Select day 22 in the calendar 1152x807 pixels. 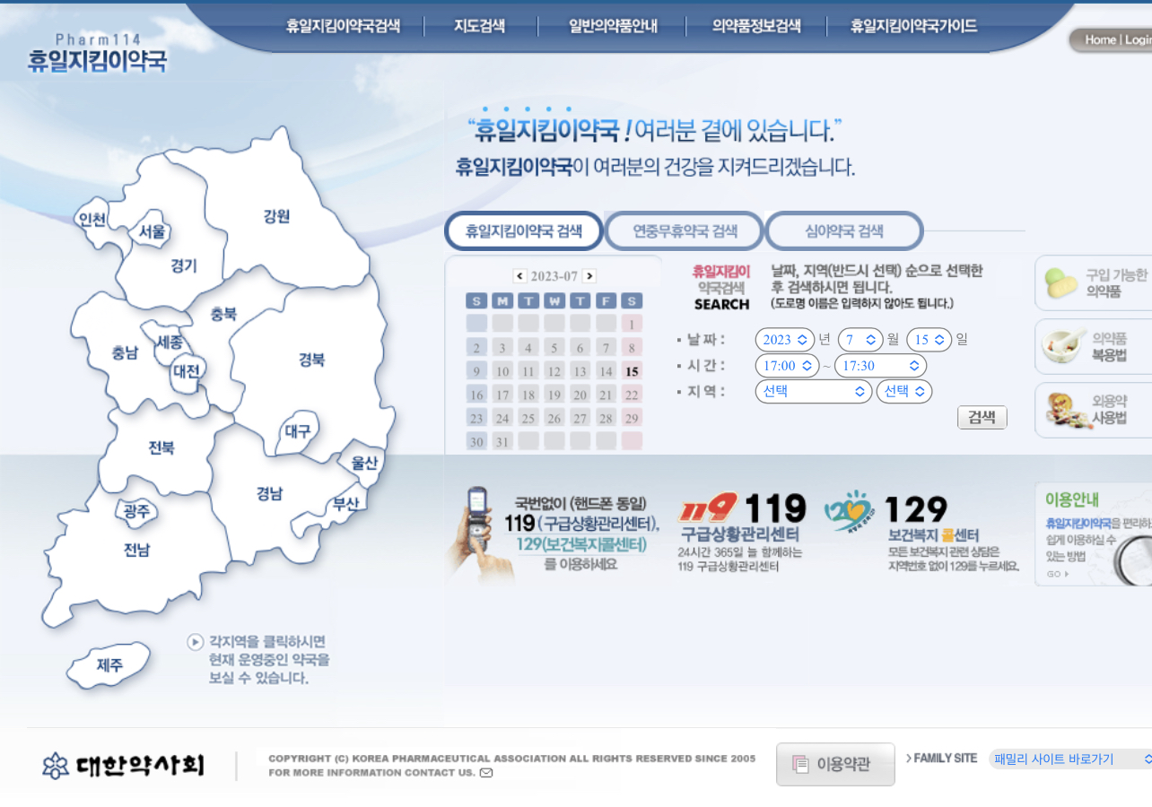[x=632, y=395]
